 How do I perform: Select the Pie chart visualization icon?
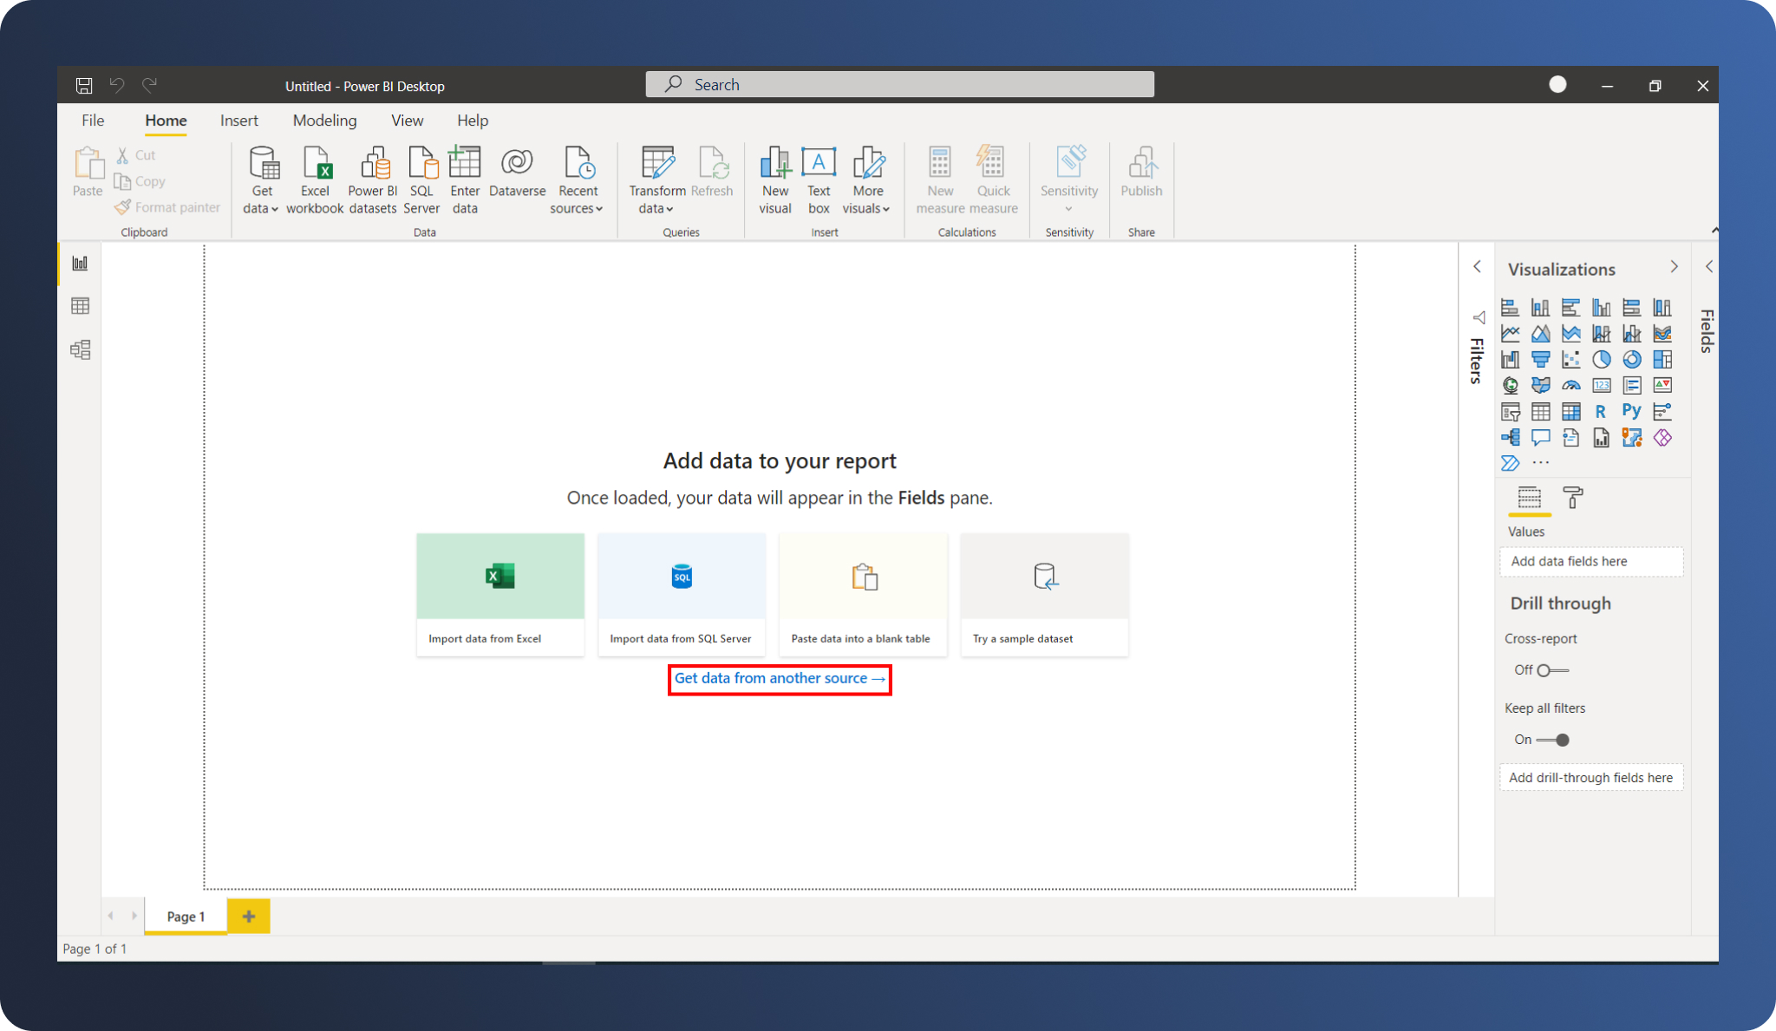[1602, 359]
